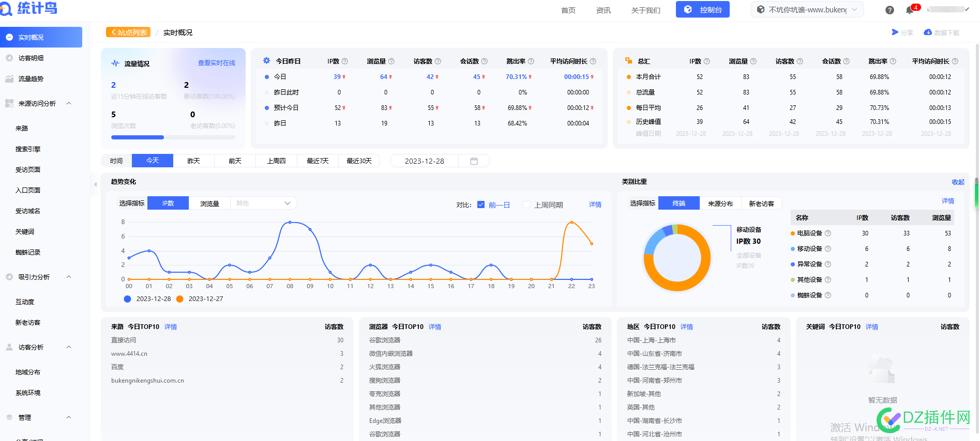
Task: Open 详情 link next to 来路 今日TOP10
Action: pyautogui.click(x=171, y=327)
